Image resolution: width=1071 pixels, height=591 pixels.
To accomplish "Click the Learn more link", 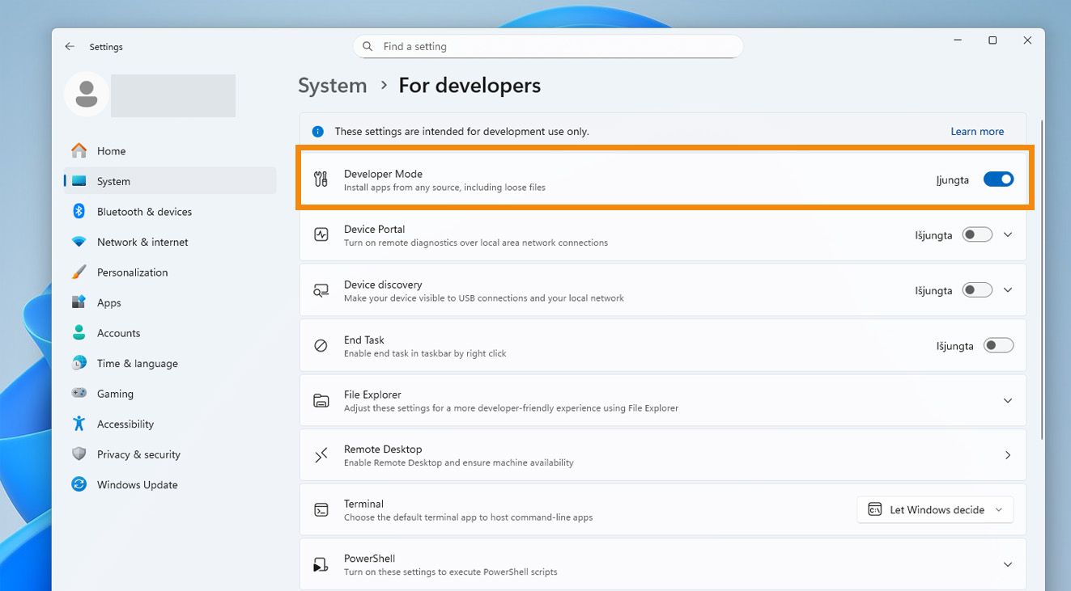I will pos(977,131).
